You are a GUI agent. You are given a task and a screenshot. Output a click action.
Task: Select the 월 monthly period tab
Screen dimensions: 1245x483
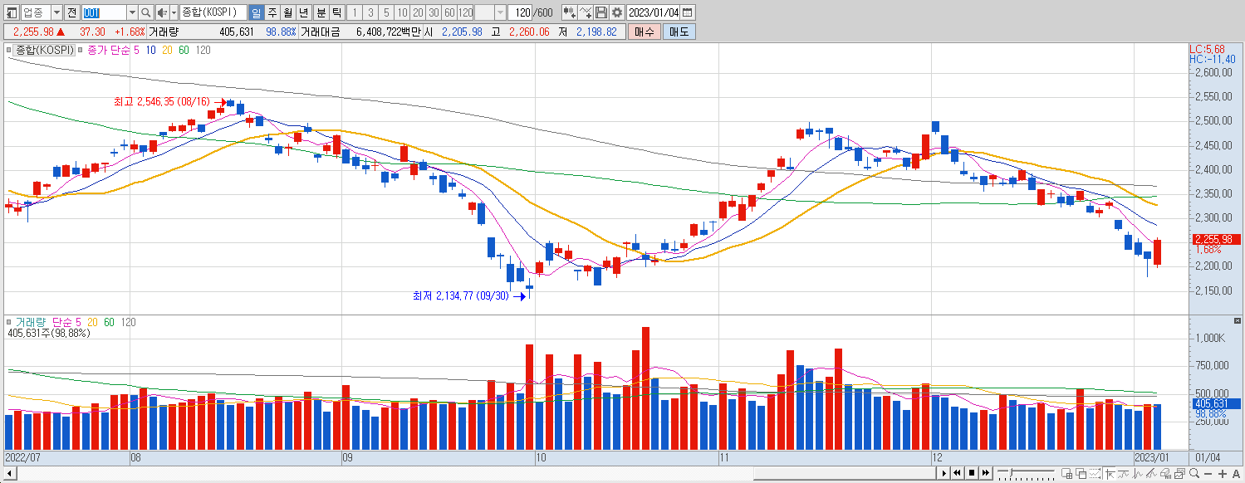click(x=287, y=12)
